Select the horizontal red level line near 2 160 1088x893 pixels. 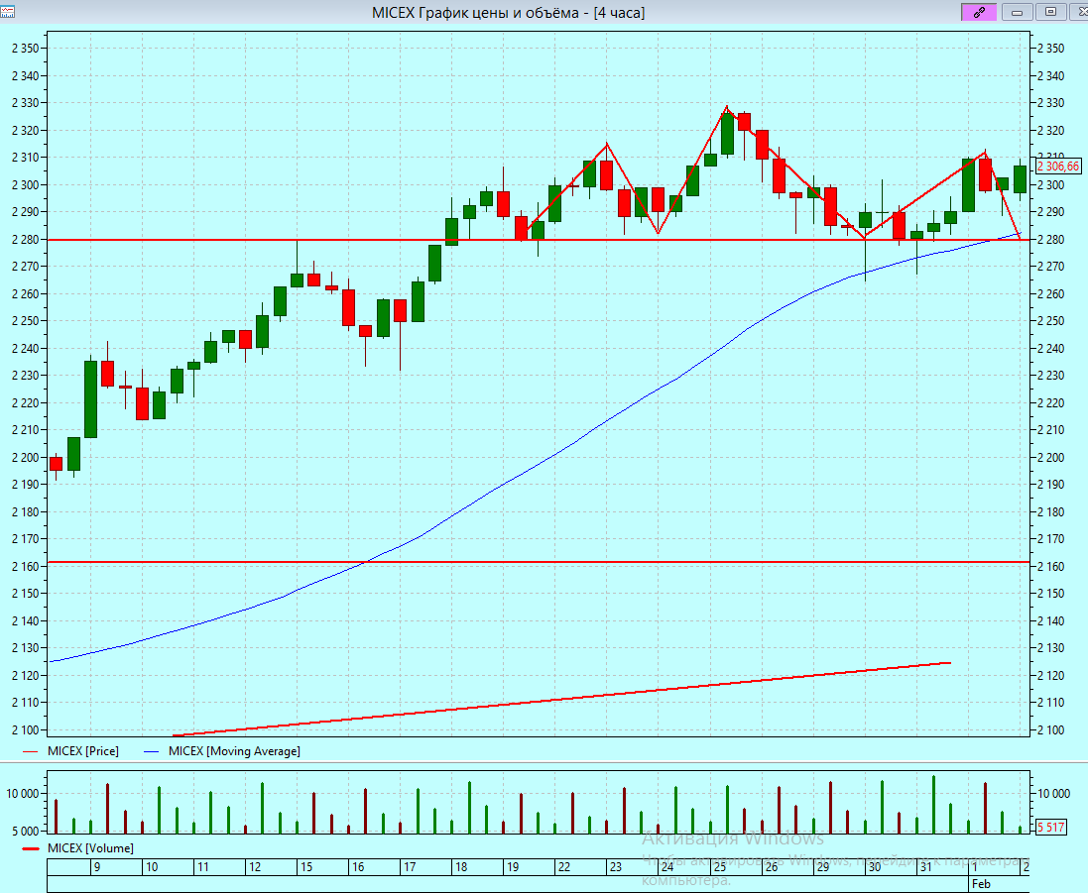[x=539, y=562]
